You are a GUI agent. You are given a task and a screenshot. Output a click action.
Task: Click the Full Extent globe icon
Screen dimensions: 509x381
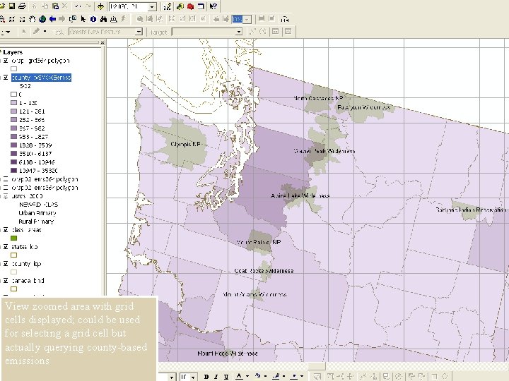coord(42,19)
